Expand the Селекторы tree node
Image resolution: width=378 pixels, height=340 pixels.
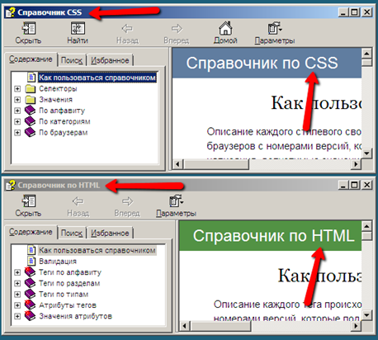click(17, 88)
